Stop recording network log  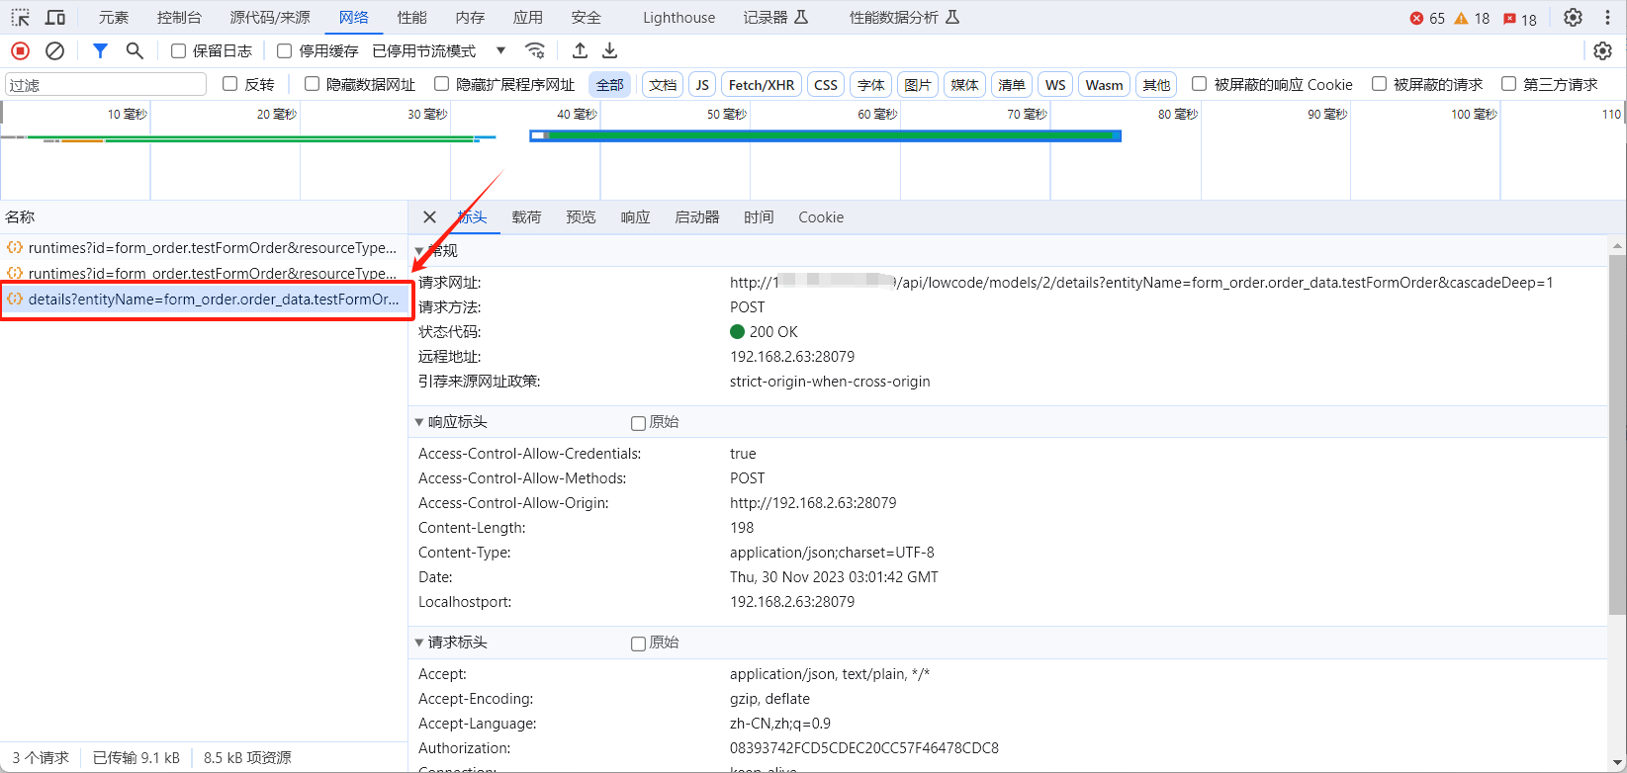[x=20, y=50]
